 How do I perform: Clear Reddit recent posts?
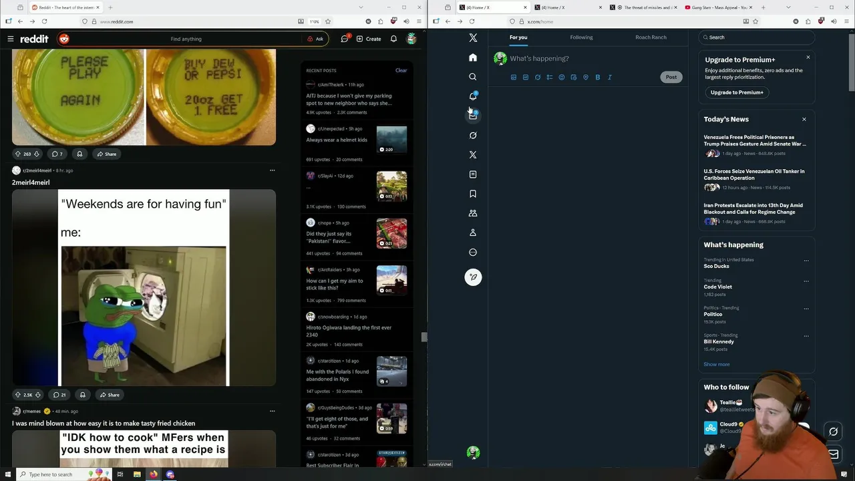401,70
